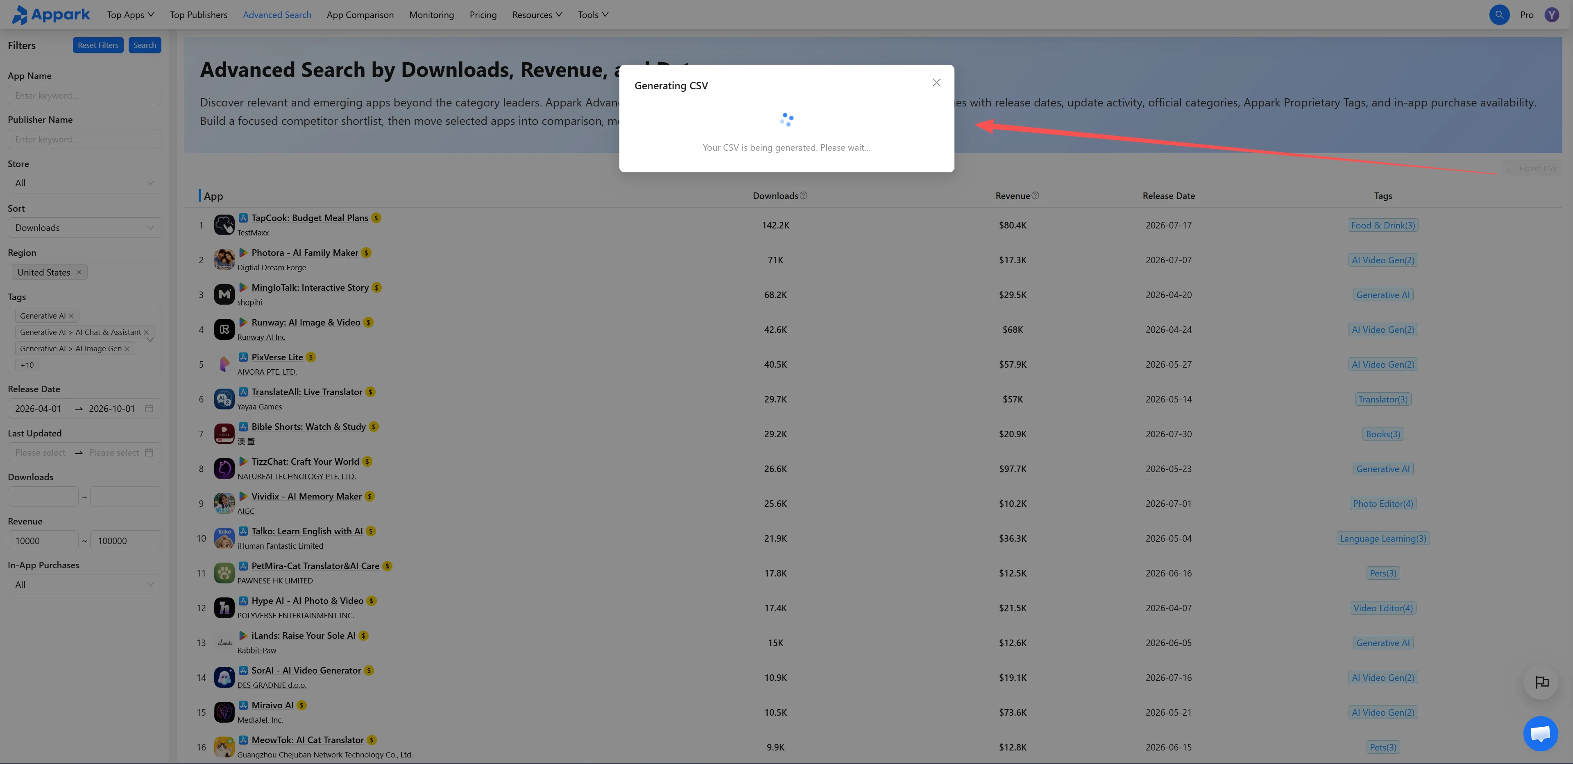Open the Release Date calendar icon
This screenshot has height=764, width=1573.
tap(149, 408)
